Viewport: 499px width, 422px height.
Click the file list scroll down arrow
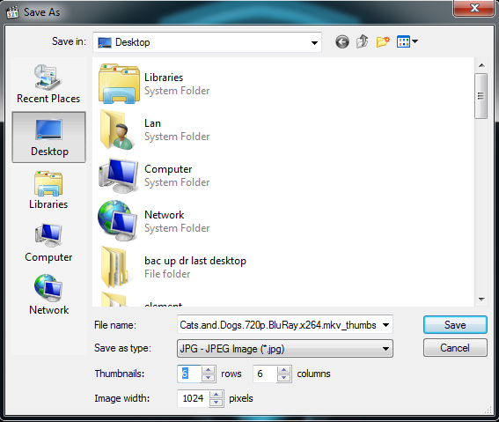(481, 299)
